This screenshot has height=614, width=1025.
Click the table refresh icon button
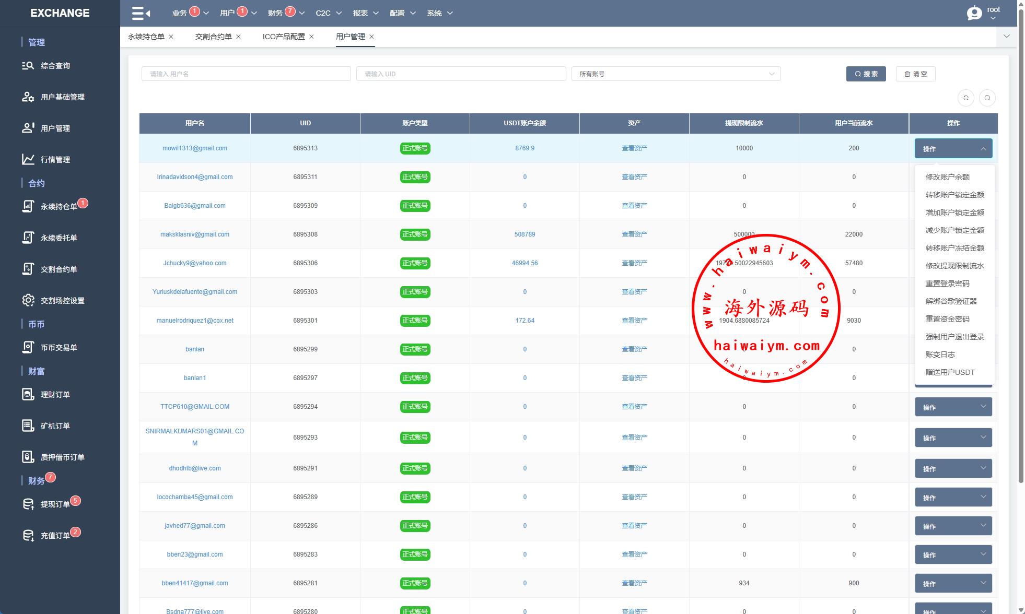pos(965,98)
